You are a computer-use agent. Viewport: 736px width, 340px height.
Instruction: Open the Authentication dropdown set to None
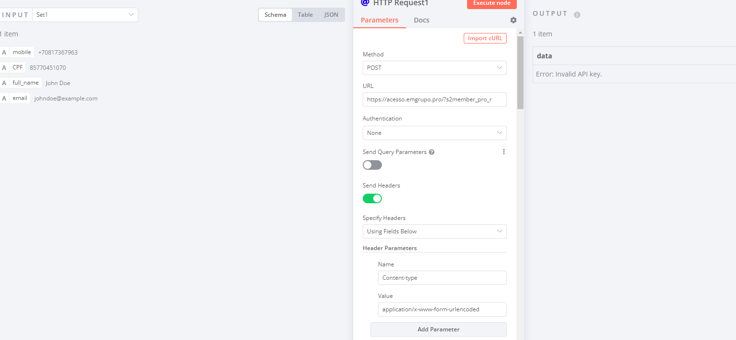[x=434, y=132]
